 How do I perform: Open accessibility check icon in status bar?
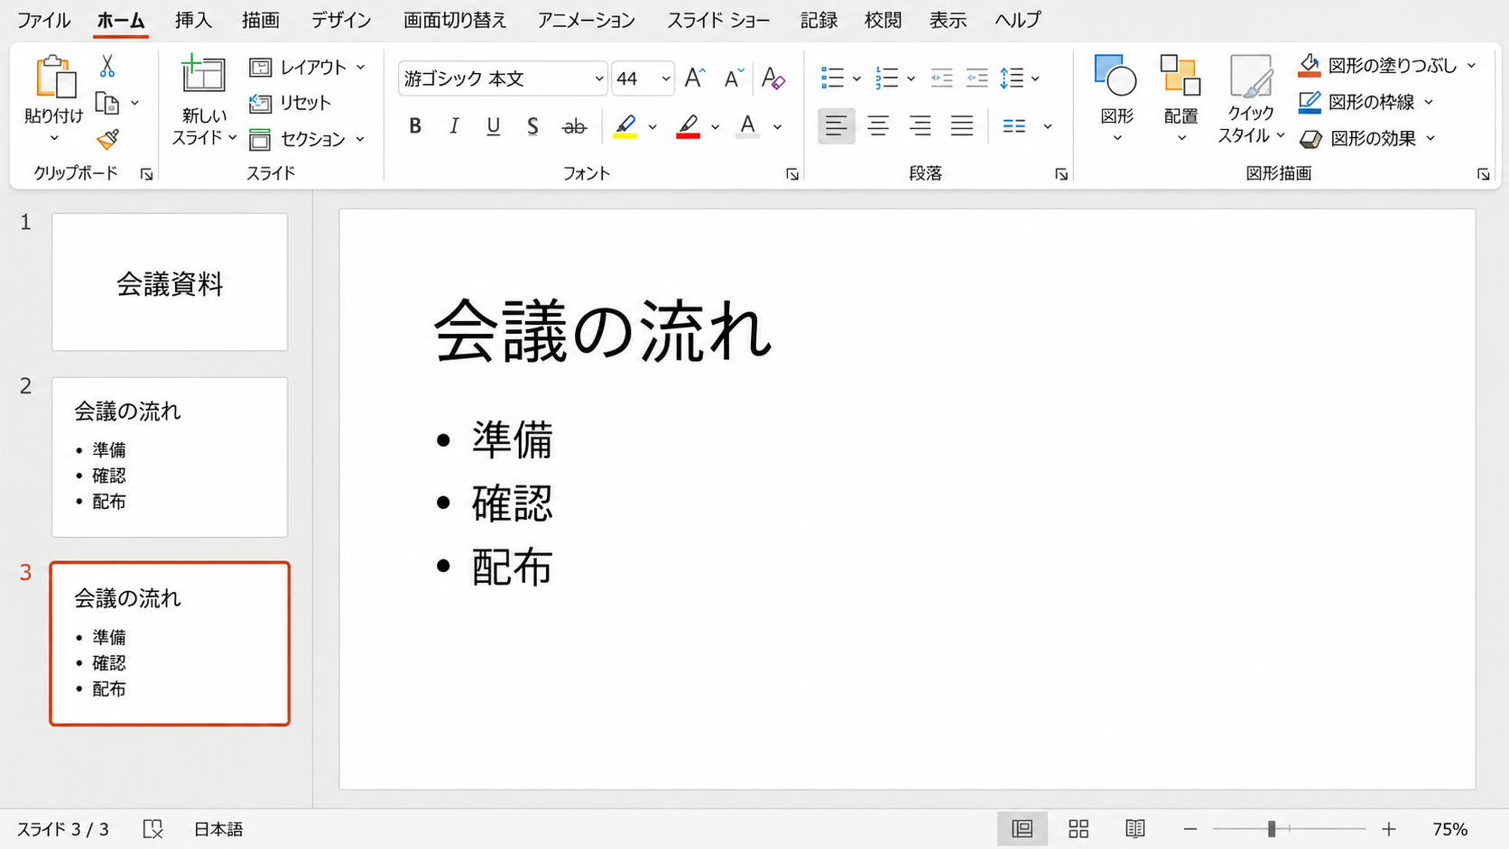(x=153, y=829)
